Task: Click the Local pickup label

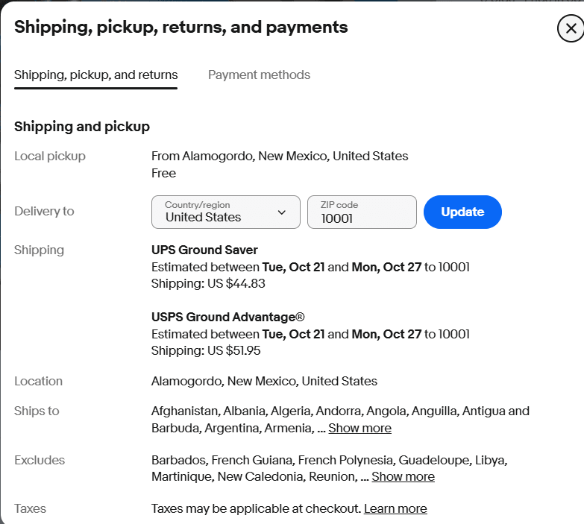Action: coord(50,156)
